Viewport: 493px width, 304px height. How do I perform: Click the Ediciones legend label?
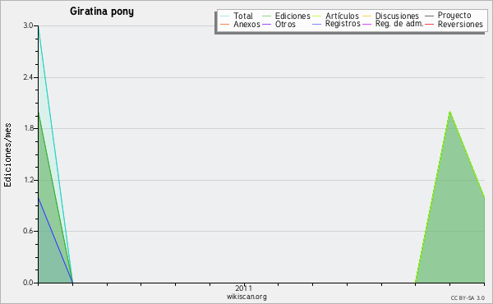coord(293,16)
